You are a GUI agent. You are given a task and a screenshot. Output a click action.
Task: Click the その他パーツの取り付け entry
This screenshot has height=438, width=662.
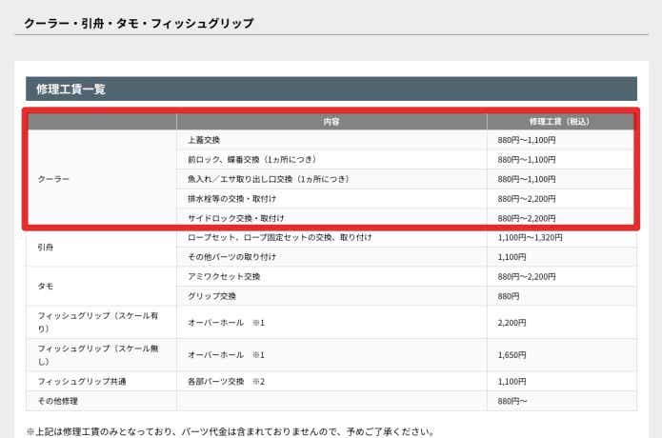pyautogui.click(x=234, y=257)
